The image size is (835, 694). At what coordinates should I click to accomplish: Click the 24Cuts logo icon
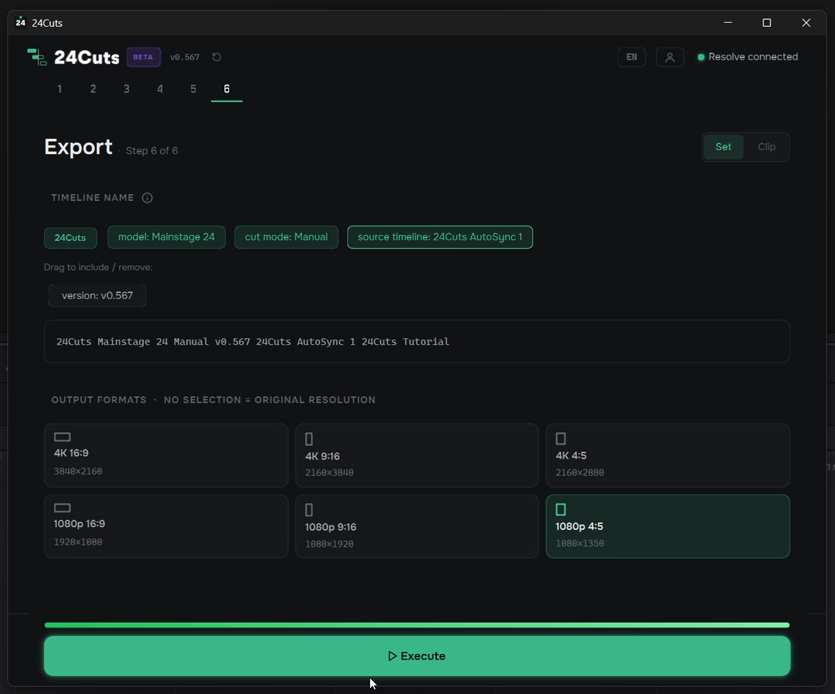37,57
